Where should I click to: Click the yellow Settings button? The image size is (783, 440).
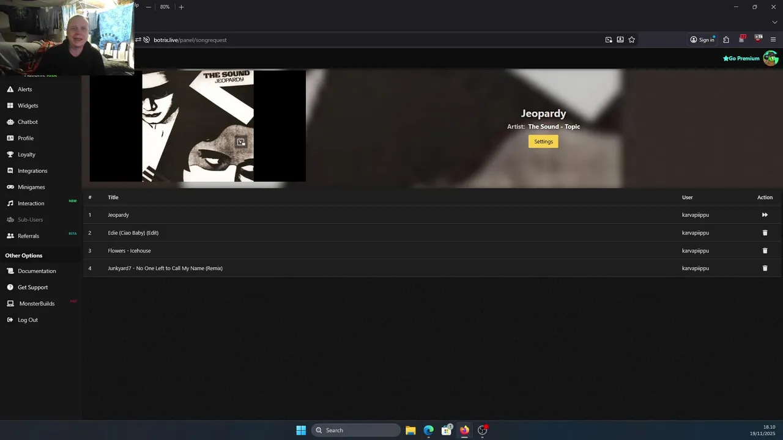[543, 141]
